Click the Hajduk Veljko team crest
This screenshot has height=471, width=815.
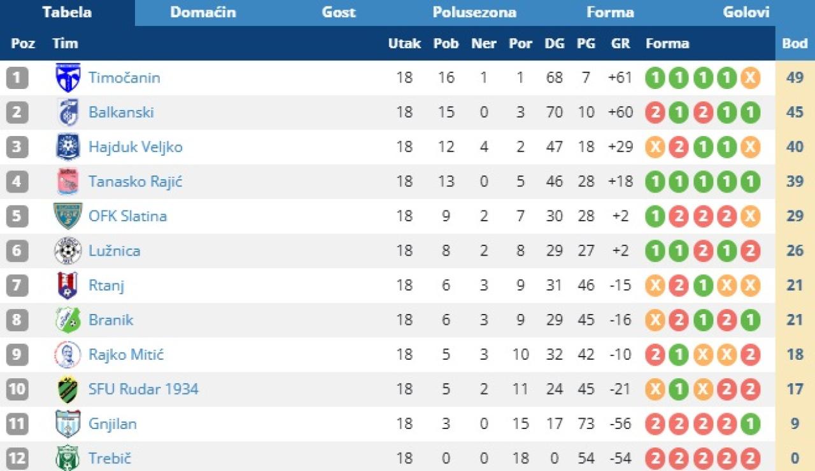67,147
